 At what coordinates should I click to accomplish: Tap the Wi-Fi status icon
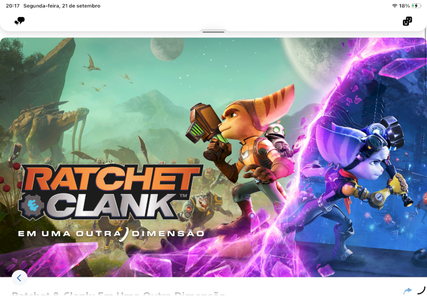pyautogui.click(x=394, y=6)
